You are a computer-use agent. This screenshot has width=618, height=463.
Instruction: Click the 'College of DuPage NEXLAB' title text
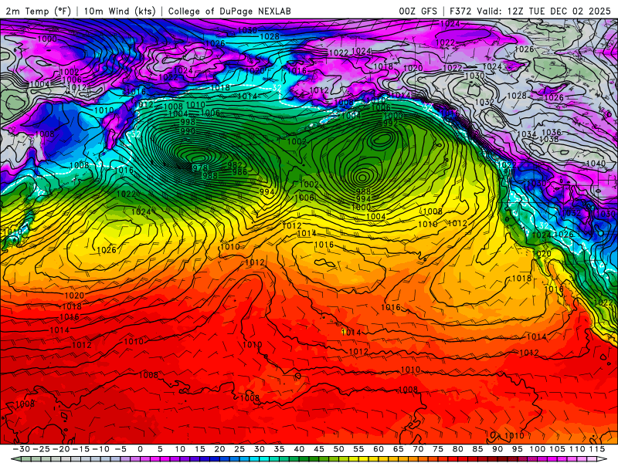click(229, 11)
